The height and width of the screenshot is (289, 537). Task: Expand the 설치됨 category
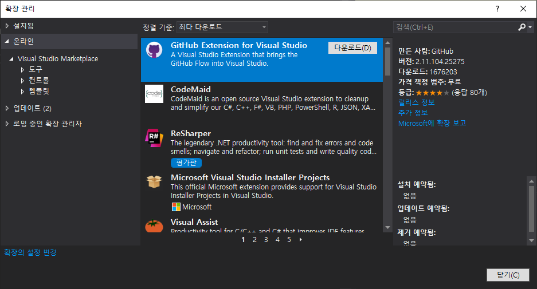(x=7, y=26)
